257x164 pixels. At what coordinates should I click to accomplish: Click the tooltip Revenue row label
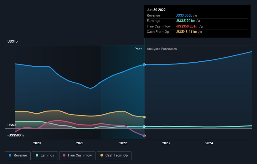pyautogui.click(x=153, y=15)
